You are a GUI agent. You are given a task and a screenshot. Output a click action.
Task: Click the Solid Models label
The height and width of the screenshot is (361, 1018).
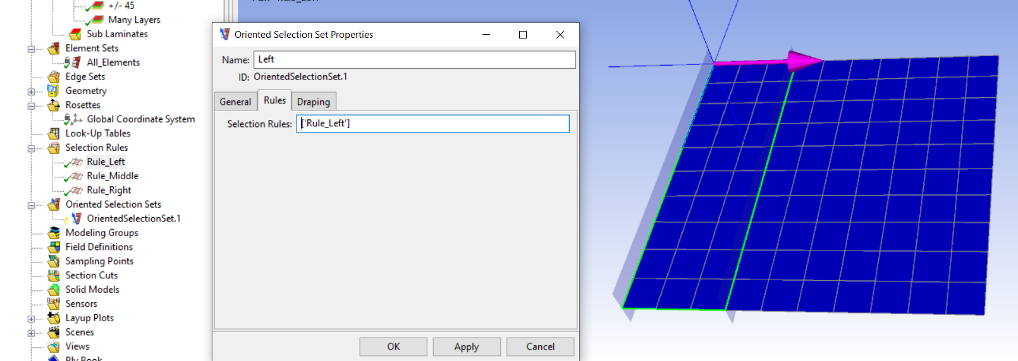[92, 290]
